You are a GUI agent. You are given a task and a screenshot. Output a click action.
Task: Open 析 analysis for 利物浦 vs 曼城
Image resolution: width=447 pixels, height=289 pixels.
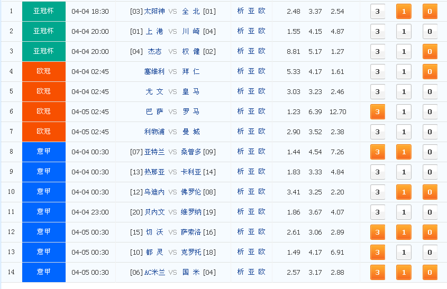tap(241, 132)
